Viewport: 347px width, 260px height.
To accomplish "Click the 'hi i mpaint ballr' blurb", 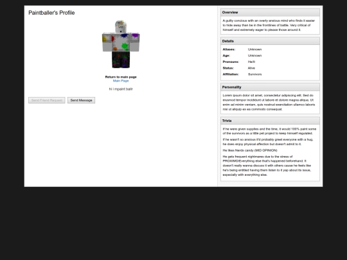I will coord(121,89).
